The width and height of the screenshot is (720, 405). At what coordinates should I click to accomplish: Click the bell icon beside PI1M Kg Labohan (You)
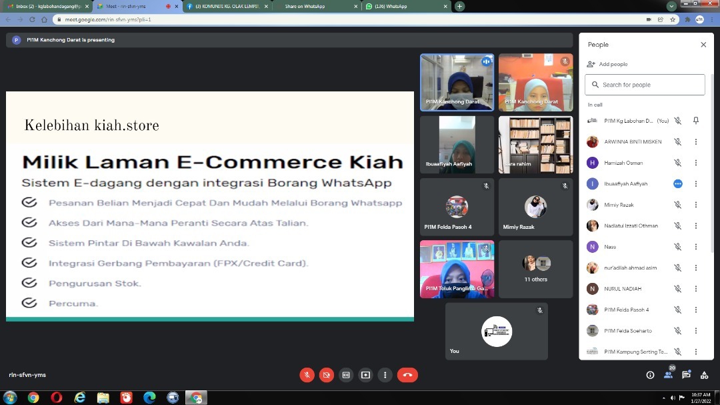click(x=696, y=121)
